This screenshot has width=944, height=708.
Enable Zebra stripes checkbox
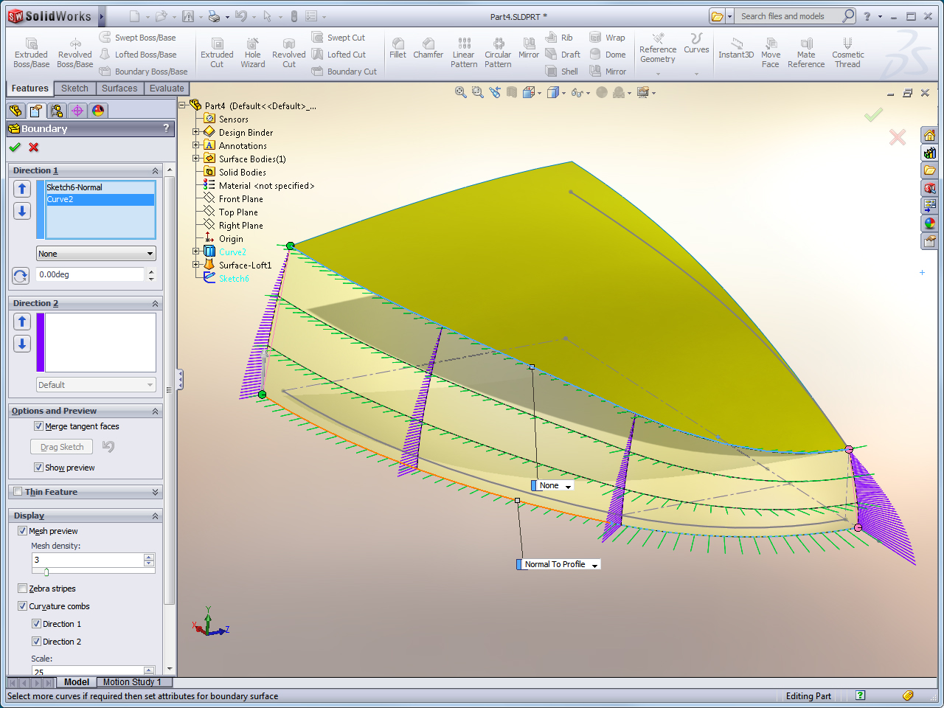pyautogui.click(x=22, y=589)
